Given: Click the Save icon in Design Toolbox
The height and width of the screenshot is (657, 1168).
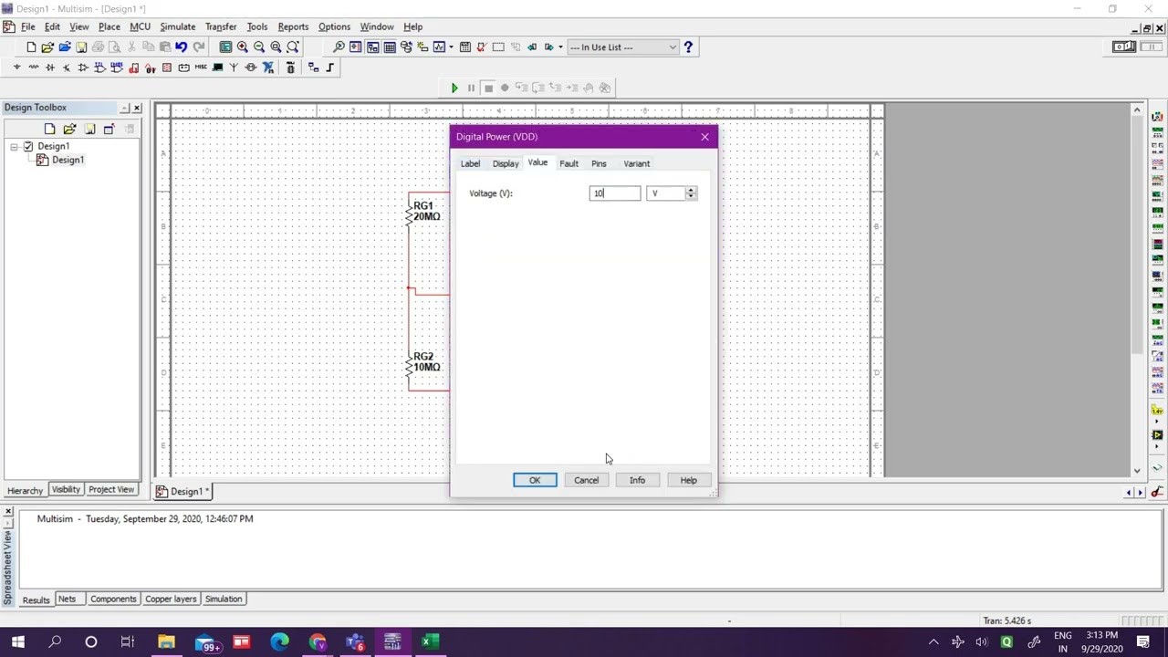Looking at the screenshot, I should coord(89,129).
